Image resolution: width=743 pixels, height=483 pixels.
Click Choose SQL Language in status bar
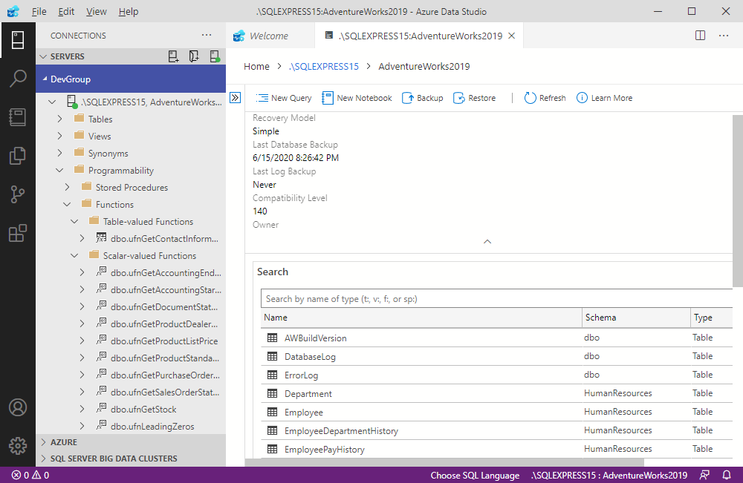click(475, 475)
